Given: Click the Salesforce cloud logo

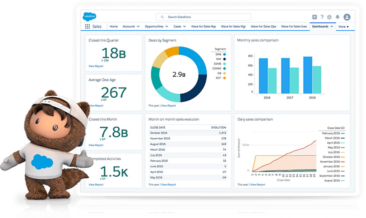Looking at the screenshot, I should point(89,17).
